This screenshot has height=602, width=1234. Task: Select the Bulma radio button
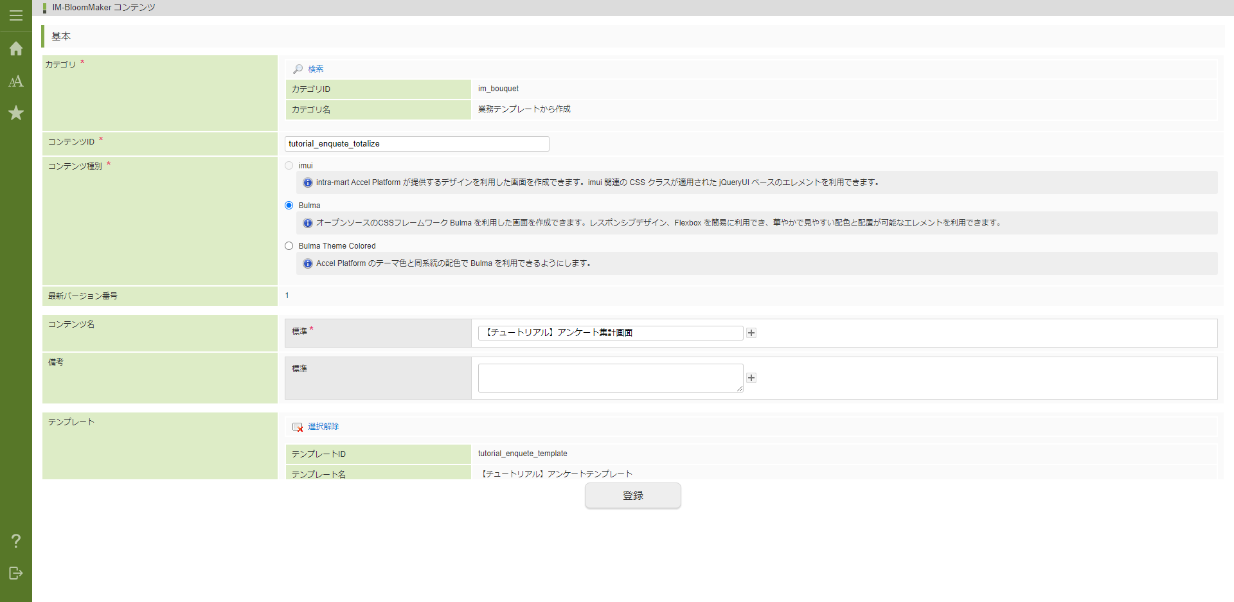pos(289,206)
